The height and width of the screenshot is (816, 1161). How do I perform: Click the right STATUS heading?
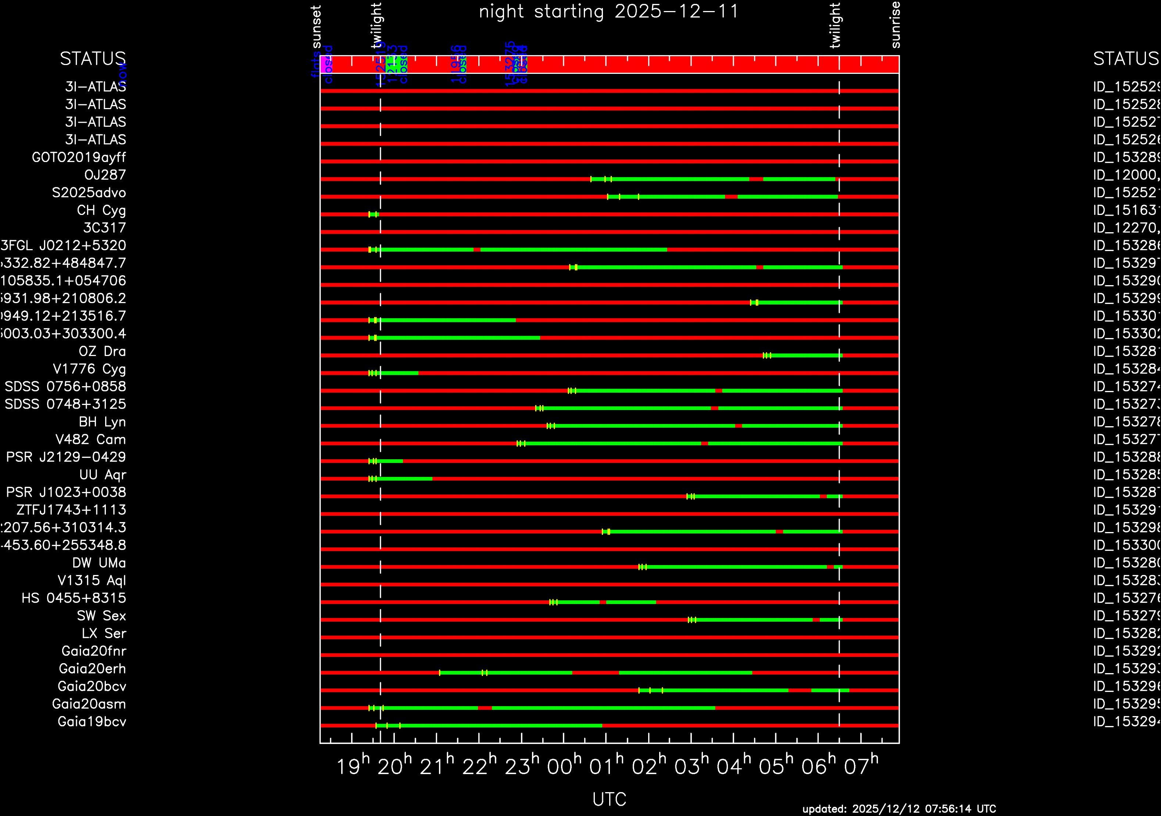(1126, 59)
